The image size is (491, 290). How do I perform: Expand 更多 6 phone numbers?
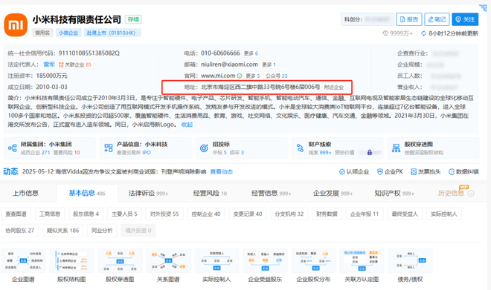point(251,53)
